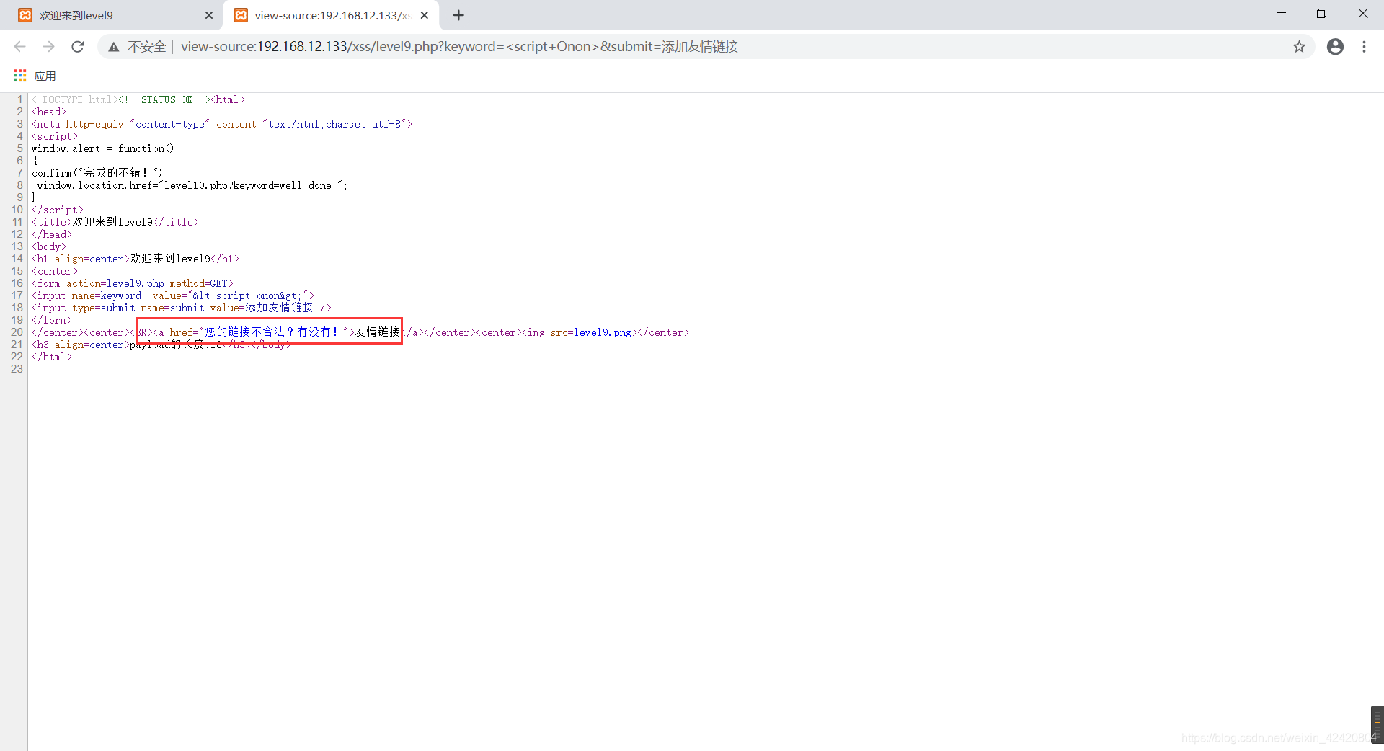The width and height of the screenshot is (1384, 751).
Task: Click the <title>欢迎来到level9</title> source line
Action: click(x=115, y=222)
